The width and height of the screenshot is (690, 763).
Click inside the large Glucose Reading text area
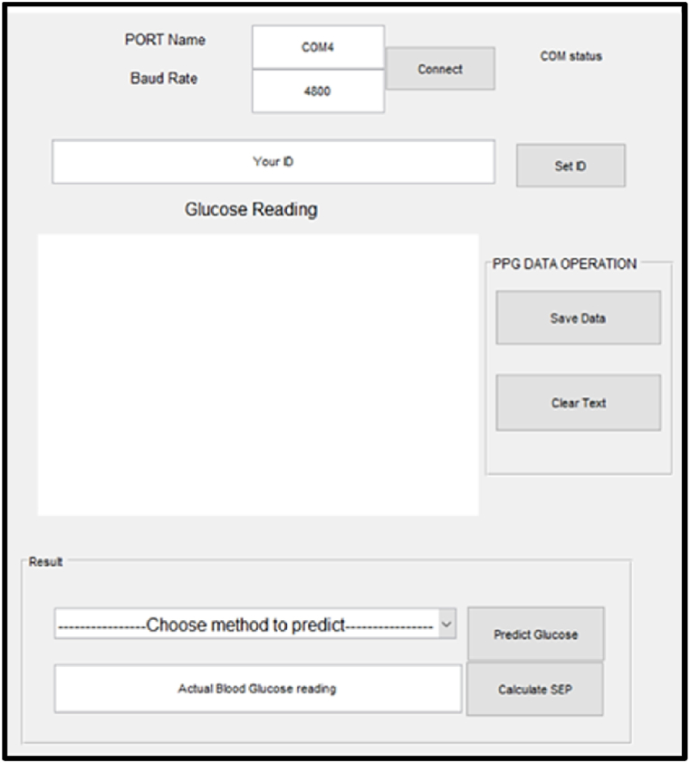point(257,375)
